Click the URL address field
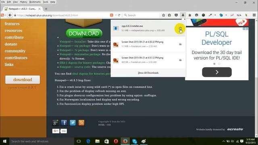 tap(62, 15)
